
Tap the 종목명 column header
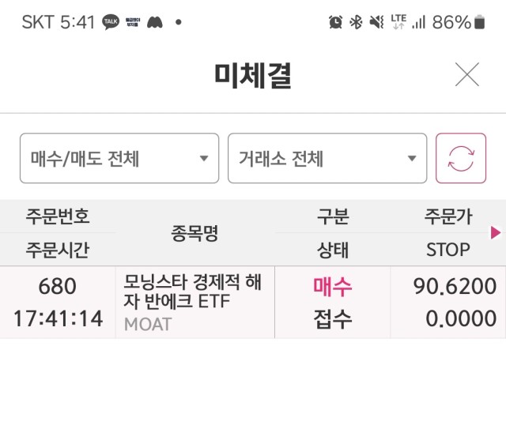195,233
